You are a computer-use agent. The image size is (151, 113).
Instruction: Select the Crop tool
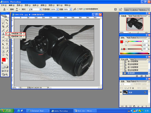pyautogui.click(x=3, y=26)
